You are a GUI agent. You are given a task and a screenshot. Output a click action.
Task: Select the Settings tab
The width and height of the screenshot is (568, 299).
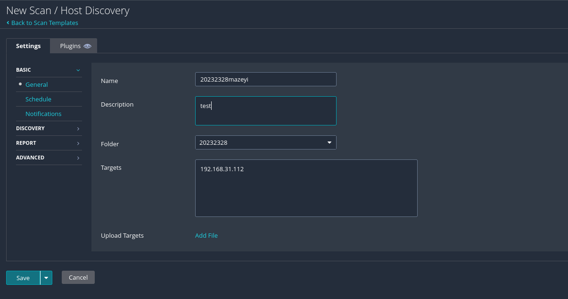(28, 46)
